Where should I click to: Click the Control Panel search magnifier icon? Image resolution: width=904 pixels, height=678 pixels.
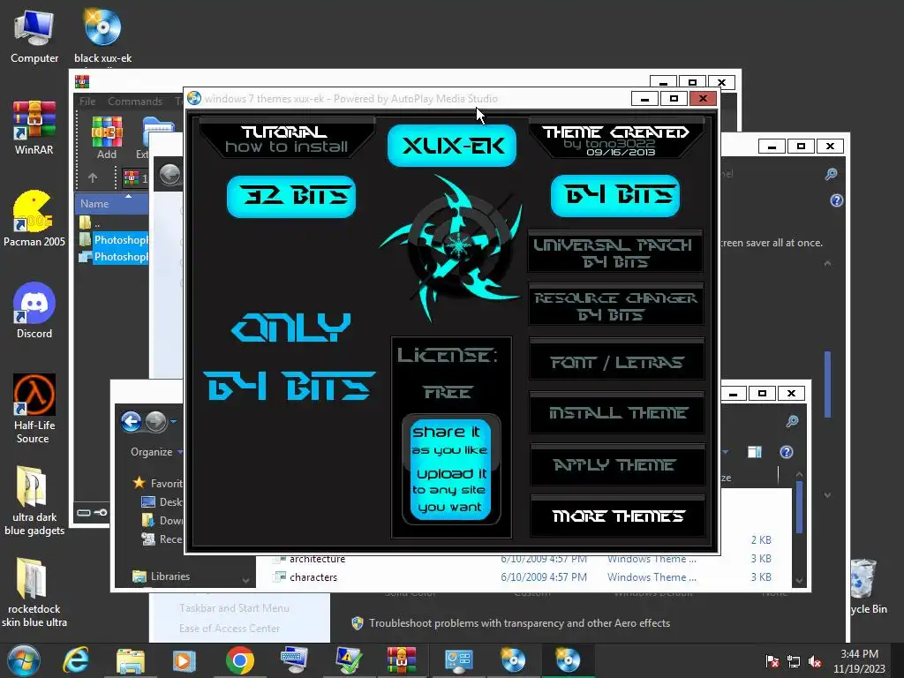click(831, 174)
